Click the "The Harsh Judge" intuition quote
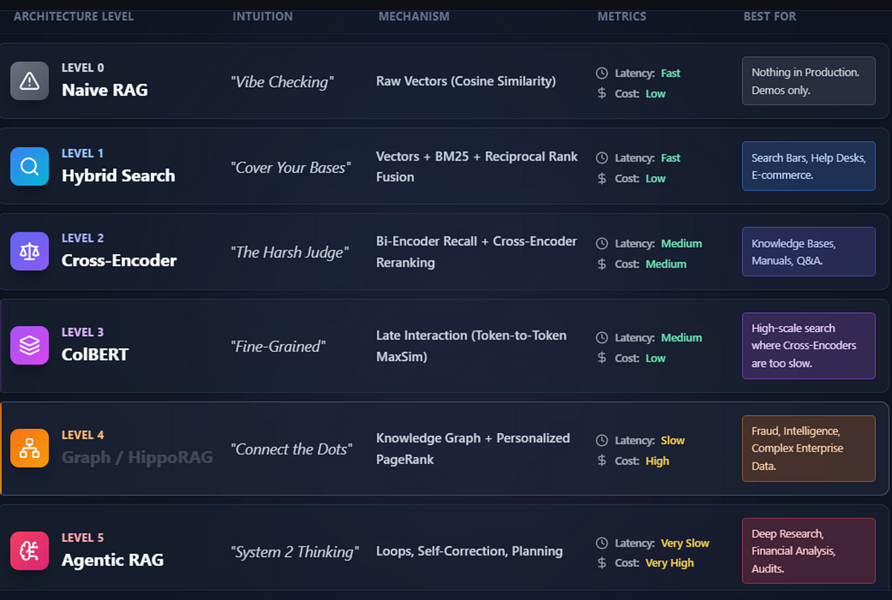The image size is (892, 600). pos(289,252)
